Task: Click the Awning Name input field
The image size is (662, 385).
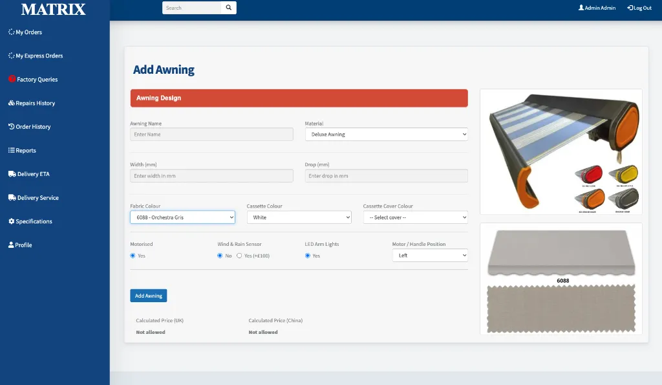Action: pyautogui.click(x=211, y=135)
